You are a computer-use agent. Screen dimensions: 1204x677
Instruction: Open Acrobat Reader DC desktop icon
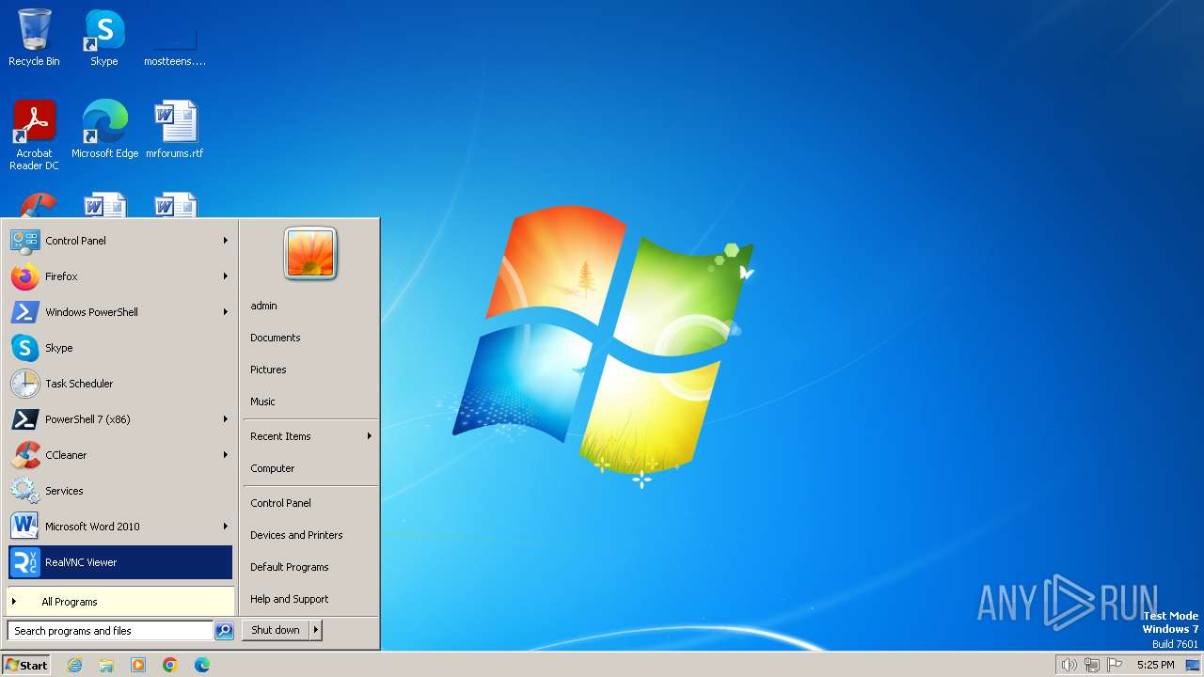click(x=34, y=134)
